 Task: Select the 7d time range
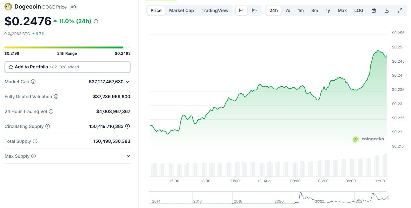[288, 10]
